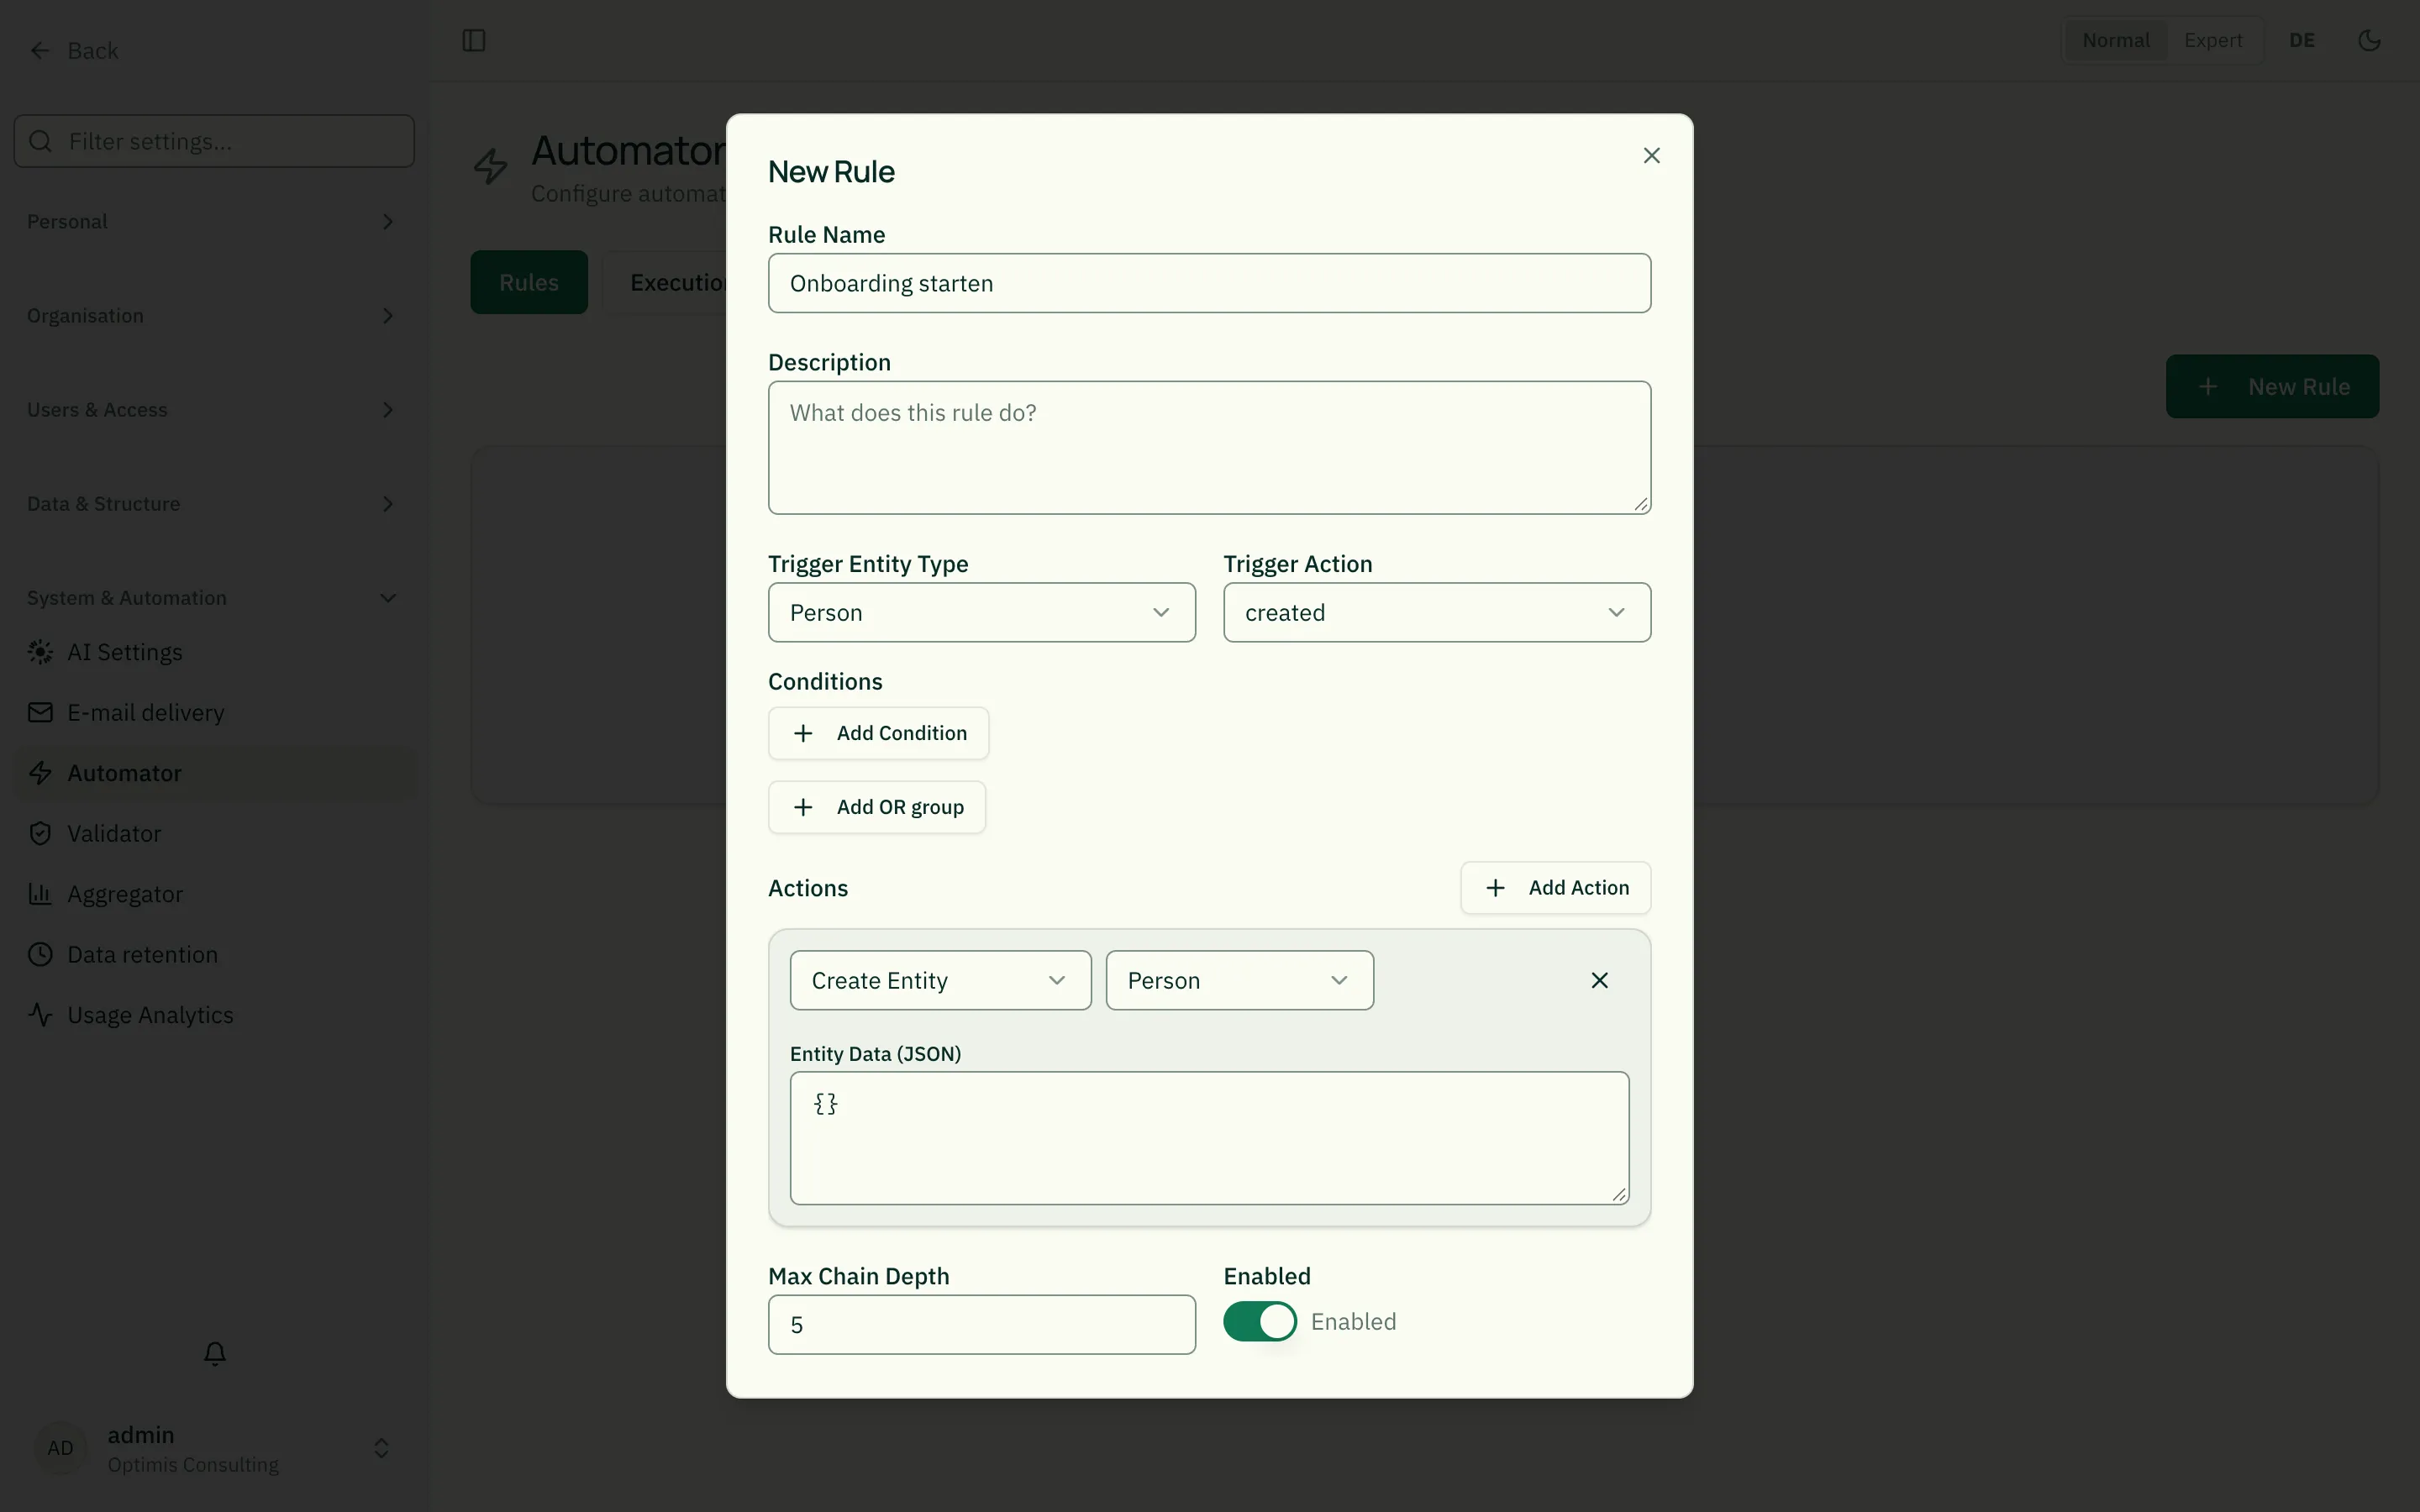The height and width of the screenshot is (1512, 2420).
Task: Open Create Entity action type dropdown
Action: point(941,981)
